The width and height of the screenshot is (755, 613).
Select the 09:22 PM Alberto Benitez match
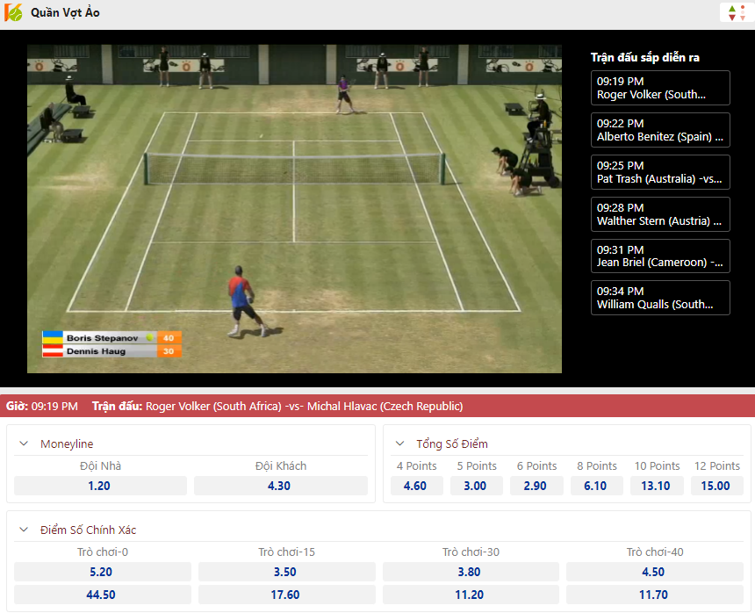pyautogui.click(x=660, y=130)
